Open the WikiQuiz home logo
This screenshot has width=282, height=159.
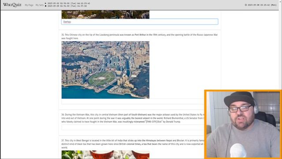[x=12, y=5]
